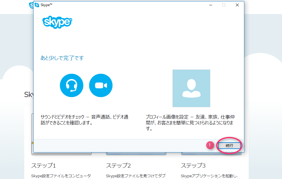Click the video camera check icon
Screen dimensions: 282x179
point(101,85)
